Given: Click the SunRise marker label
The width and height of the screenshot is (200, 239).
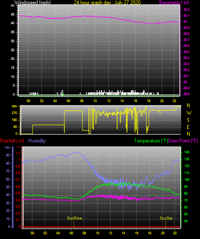Looking at the screenshot, I should (74, 218).
